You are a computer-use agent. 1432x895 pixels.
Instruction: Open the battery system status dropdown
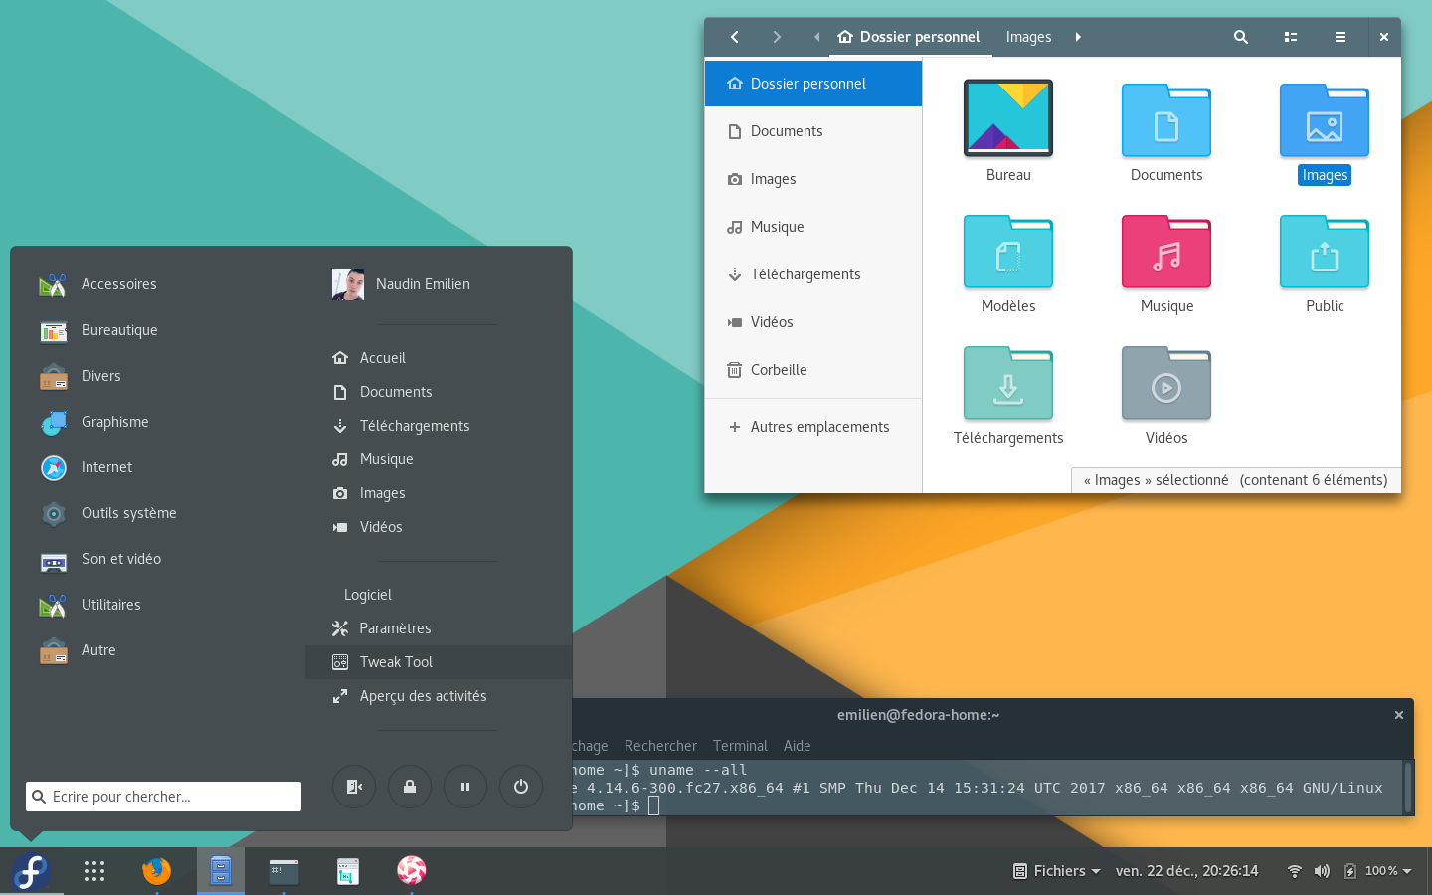click(1378, 871)
